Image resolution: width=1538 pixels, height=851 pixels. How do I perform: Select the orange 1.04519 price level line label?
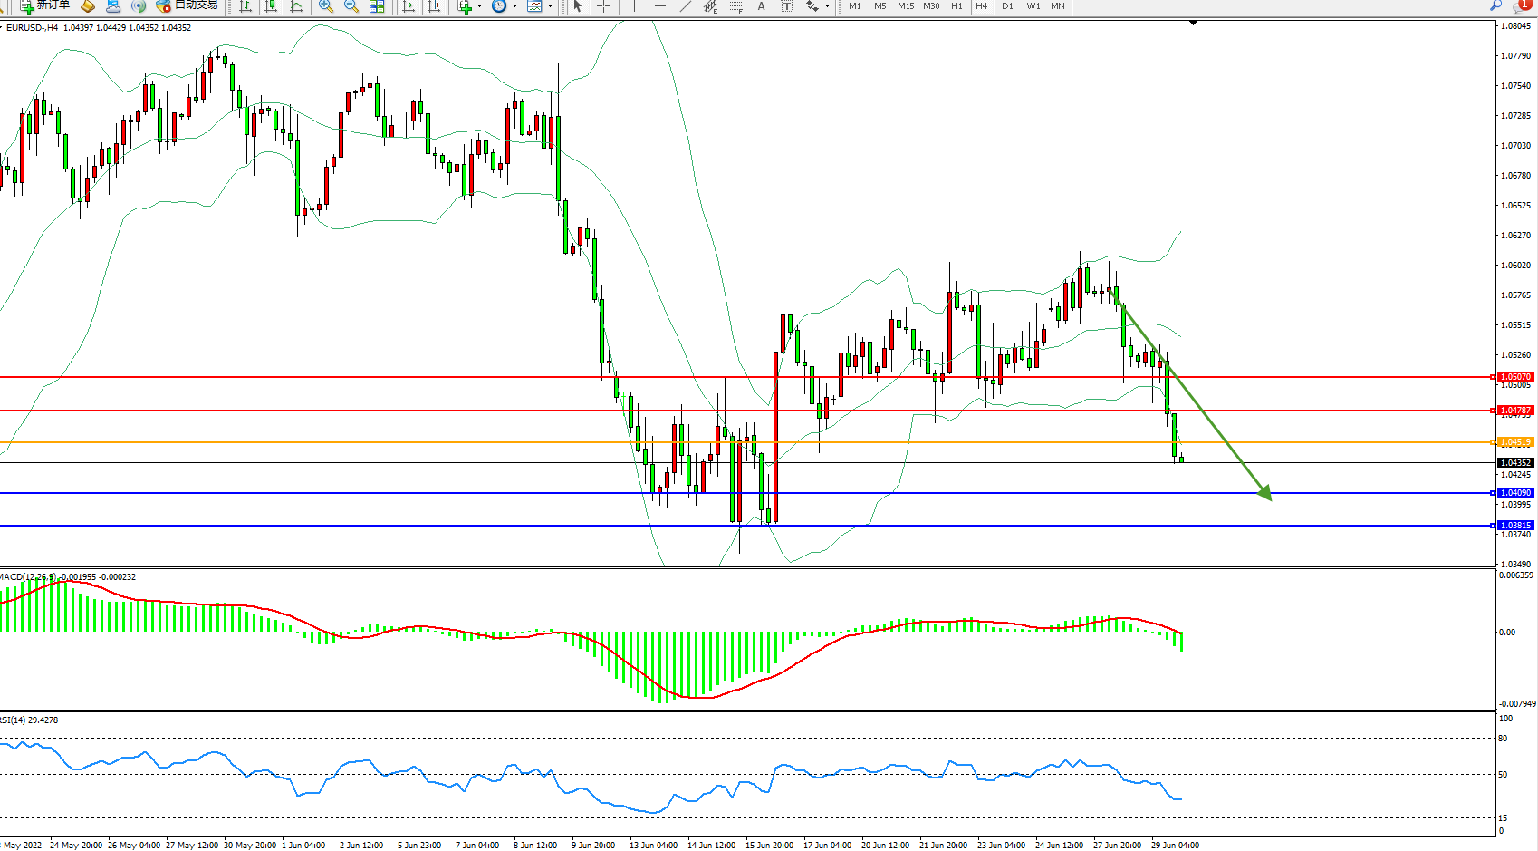[x=1514, y=442]
